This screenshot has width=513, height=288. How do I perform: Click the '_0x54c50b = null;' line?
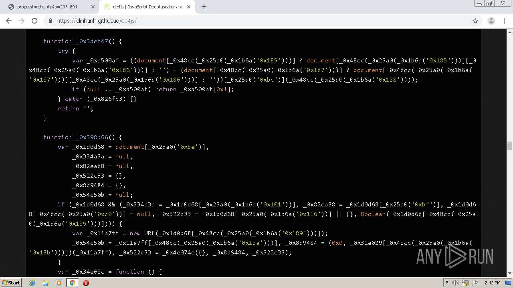103,195
